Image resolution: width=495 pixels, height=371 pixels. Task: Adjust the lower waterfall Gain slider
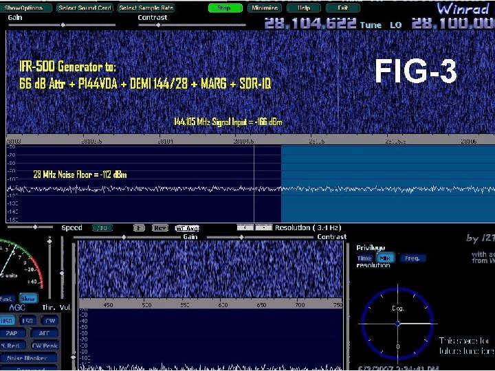click(x=124, y=237)
